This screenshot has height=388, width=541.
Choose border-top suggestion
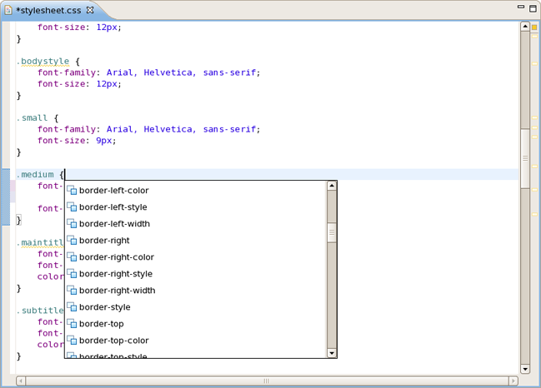coord(196,324)
